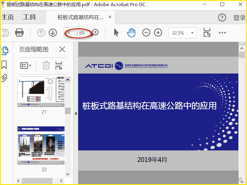Collapse the navigation pane triangle
Viewport: 247px width, 185px height.
76,113
